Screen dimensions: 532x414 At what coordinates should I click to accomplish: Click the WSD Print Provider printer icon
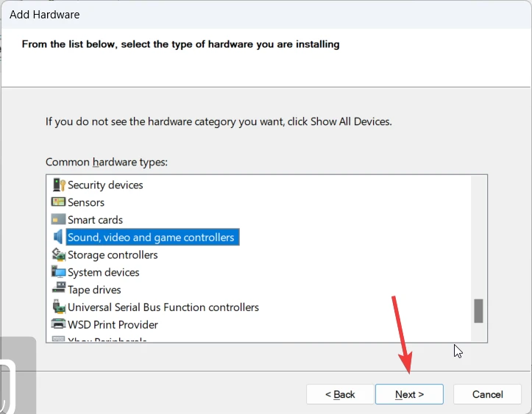click(x=58, y=324)
